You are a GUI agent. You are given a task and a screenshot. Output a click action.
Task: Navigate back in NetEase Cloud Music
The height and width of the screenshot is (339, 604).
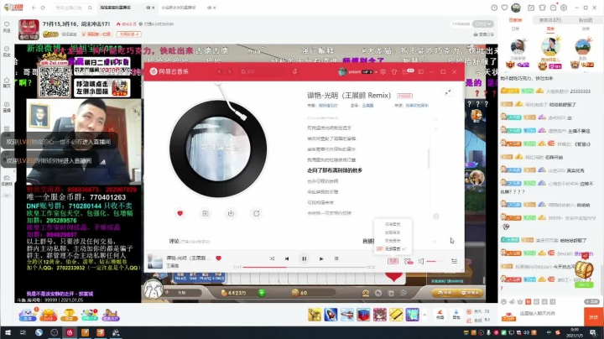(x=220, y=71)
